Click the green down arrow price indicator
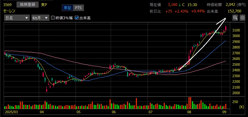The height and width of the screenshot is (117, 248). coord(179,5)
